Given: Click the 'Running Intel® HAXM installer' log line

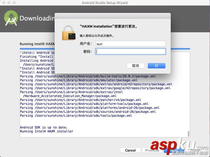Looking at the screenshot, I should point(47,131).
